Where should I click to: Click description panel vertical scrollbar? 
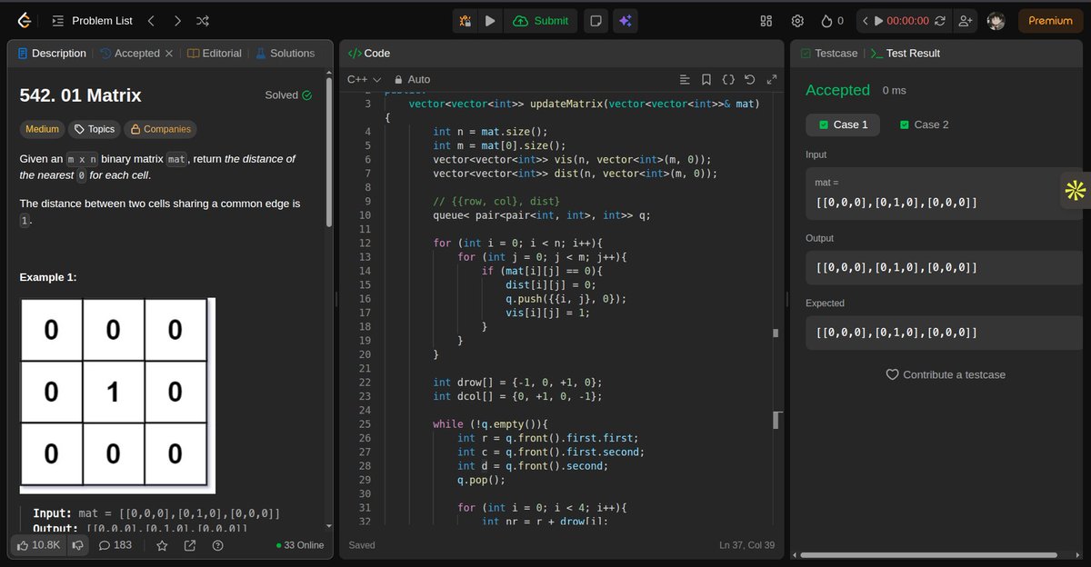[328, 154]
